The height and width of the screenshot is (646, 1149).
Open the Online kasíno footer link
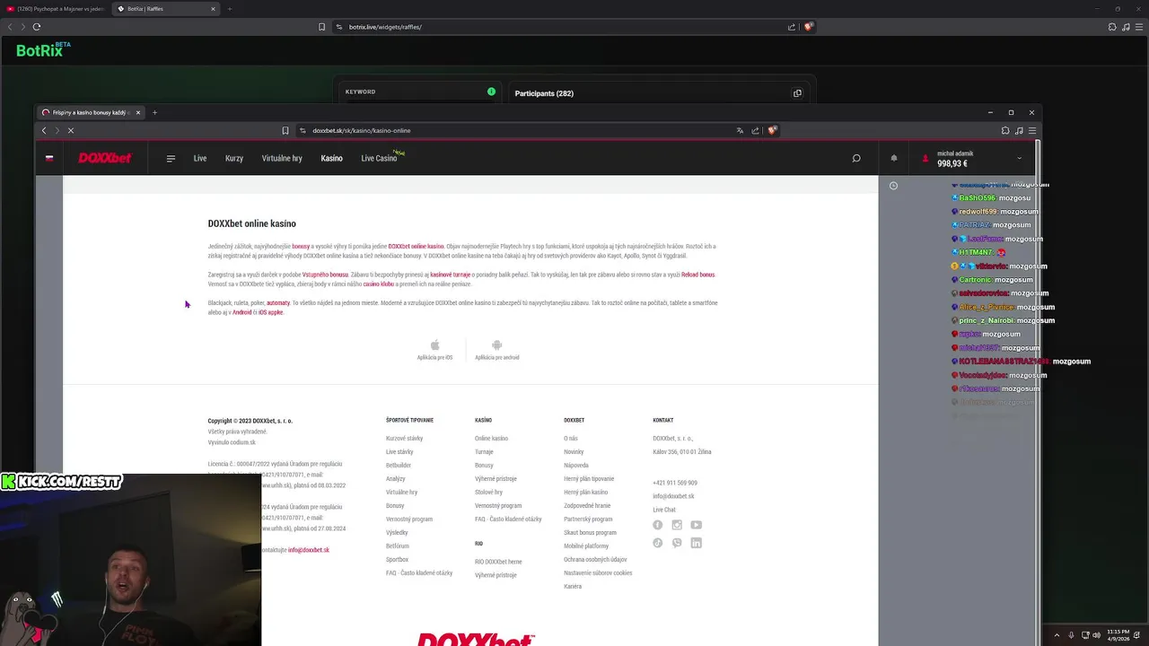tap(491, 439)
